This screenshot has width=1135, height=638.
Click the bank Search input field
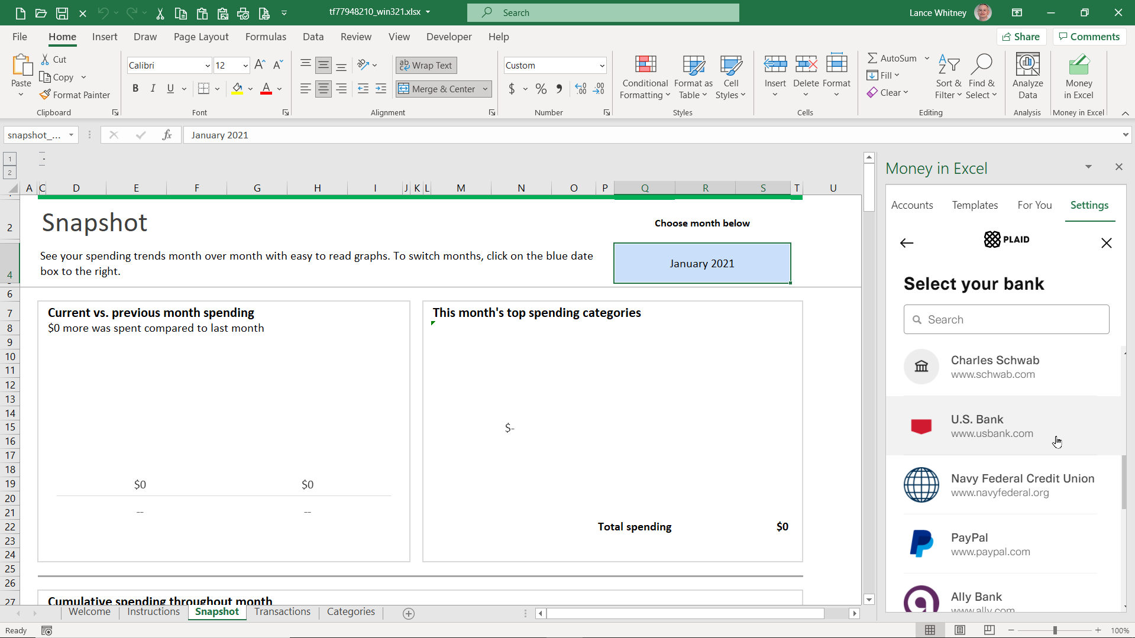pyautogui.click(x=1006, y=319)
